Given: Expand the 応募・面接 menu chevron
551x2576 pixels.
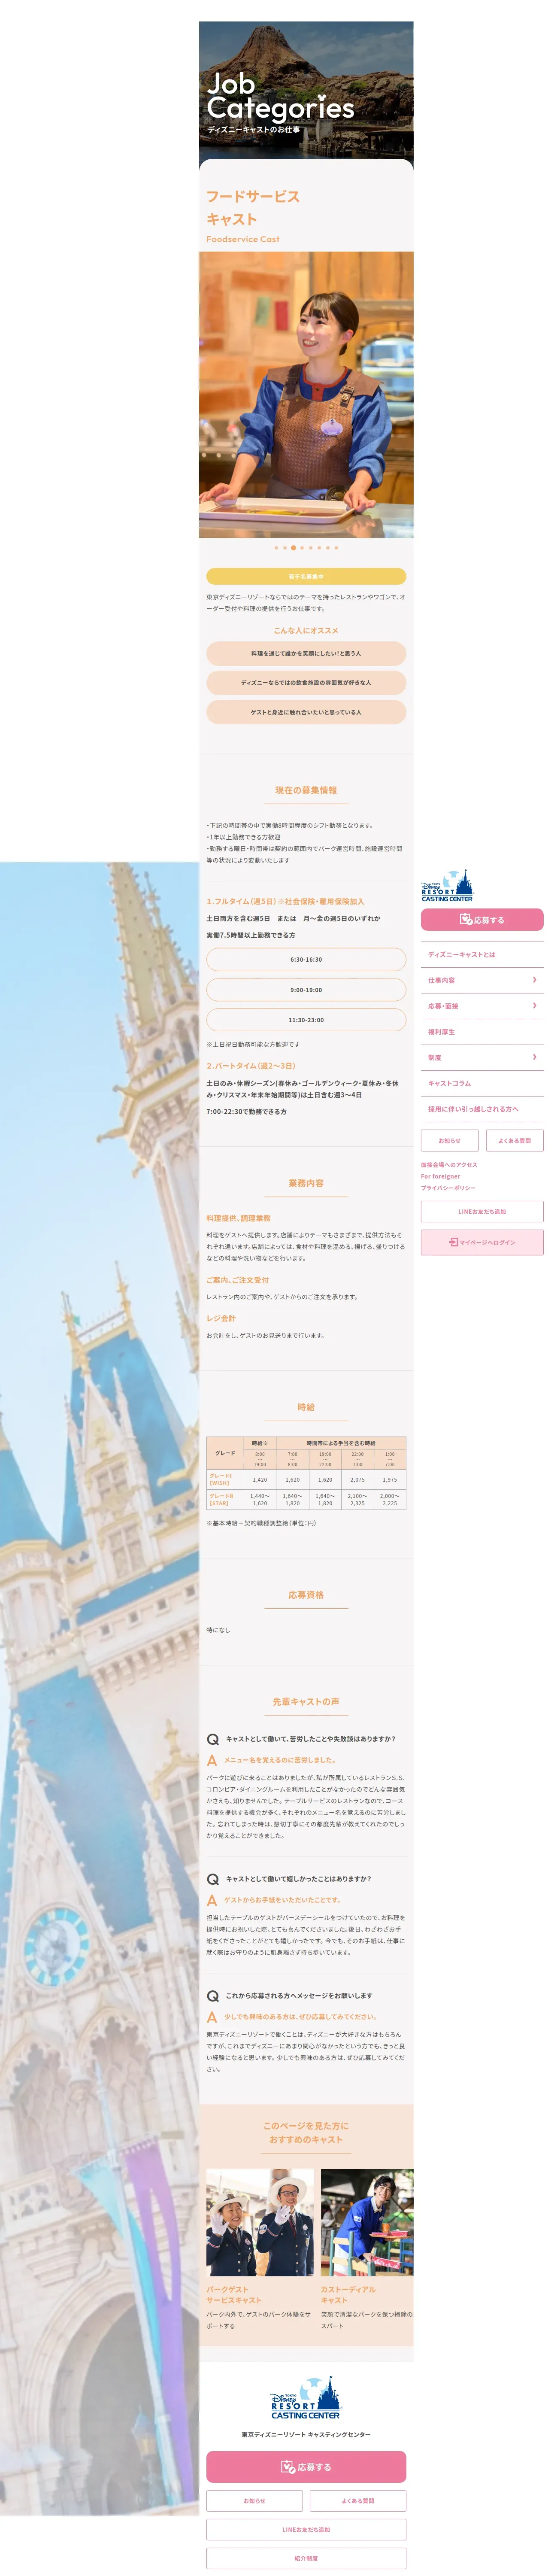Looking at the screenshot, I should pos(535,1006).
